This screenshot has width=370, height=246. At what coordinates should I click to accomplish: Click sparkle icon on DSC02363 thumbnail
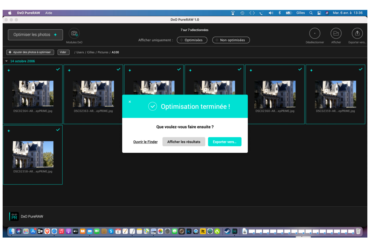tap(69, 70)
